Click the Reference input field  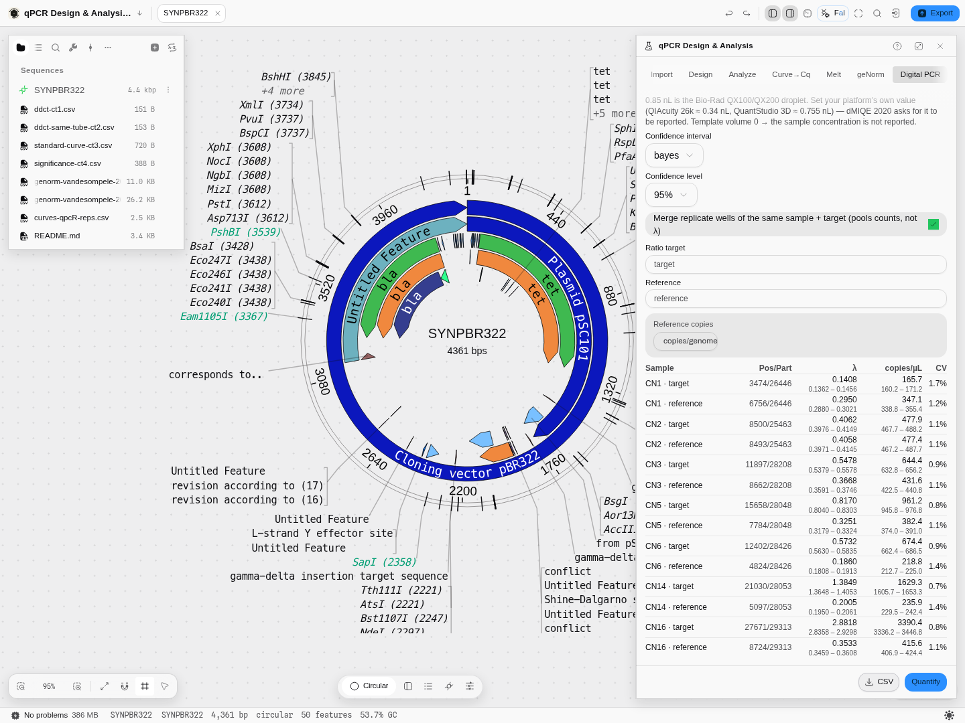point(795,299)
